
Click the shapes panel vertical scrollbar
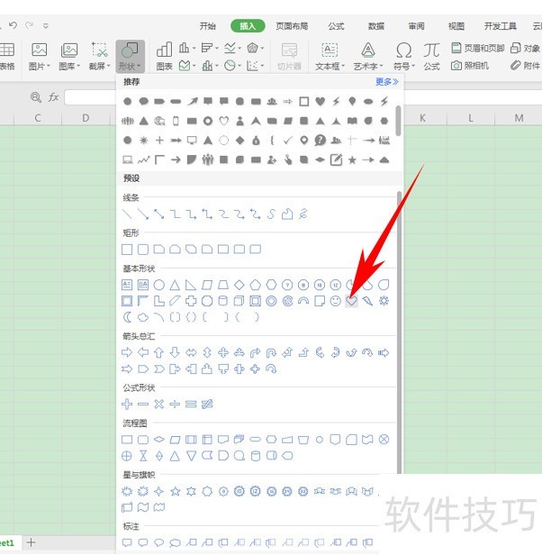(x=399, y=332)
